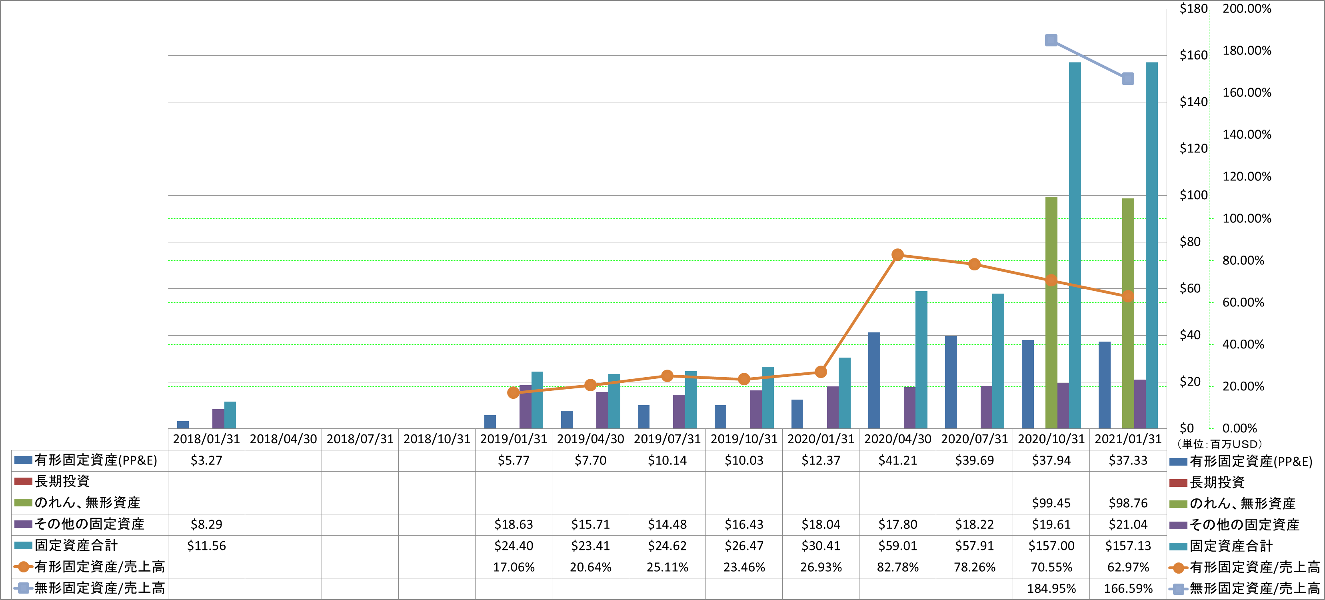1325x600 pixels.
Task: Click the 2021/01/31 date label
Action: pyautogui.click(x=1128, y=439)
